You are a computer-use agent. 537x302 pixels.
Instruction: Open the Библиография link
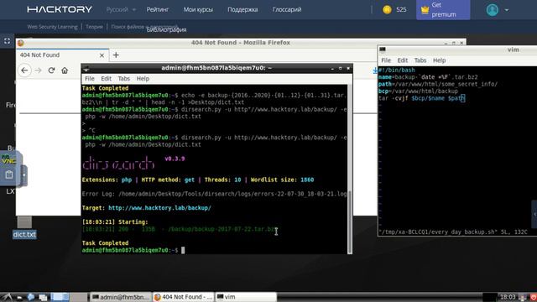166,30
